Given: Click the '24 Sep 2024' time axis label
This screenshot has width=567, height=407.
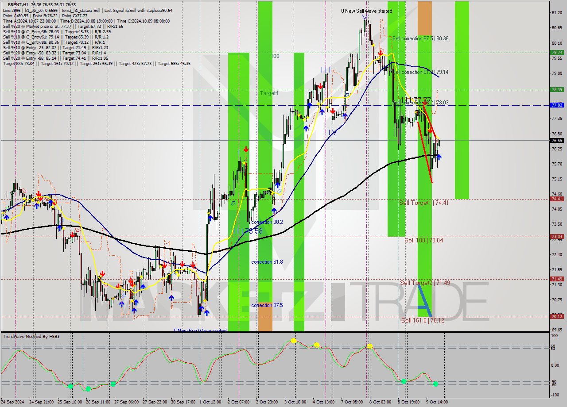Looking at the screenshot, I should [x=12, y=402].
